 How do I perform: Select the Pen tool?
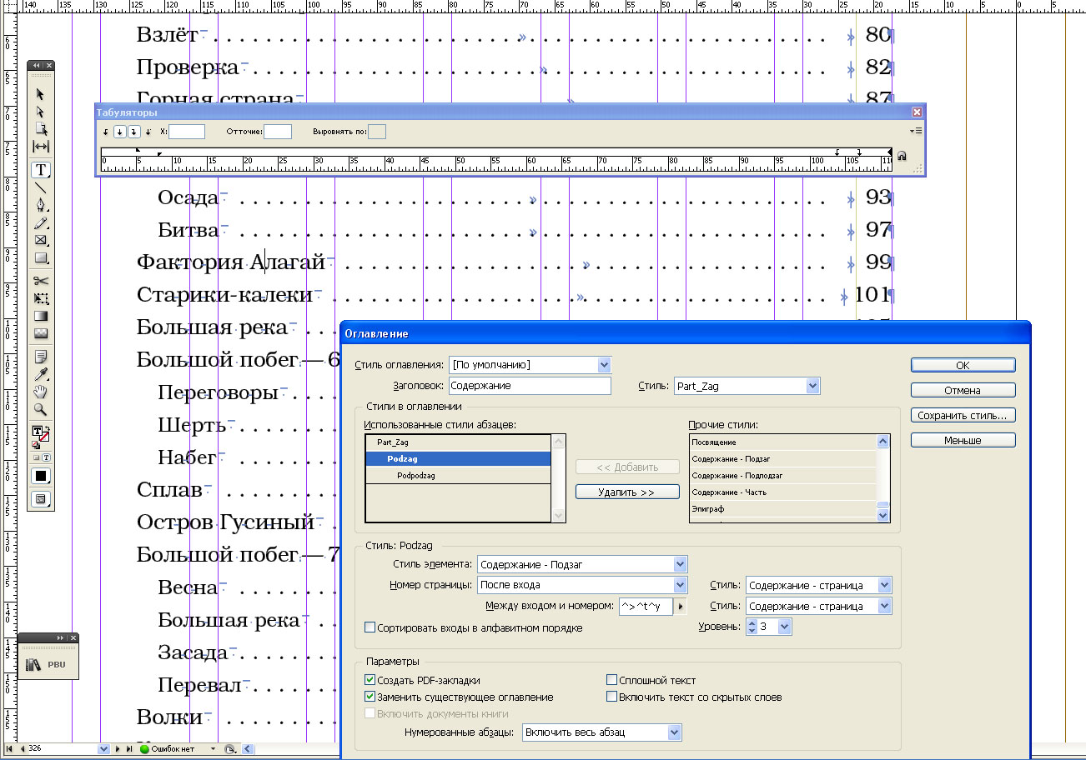[x=40, y=205]
